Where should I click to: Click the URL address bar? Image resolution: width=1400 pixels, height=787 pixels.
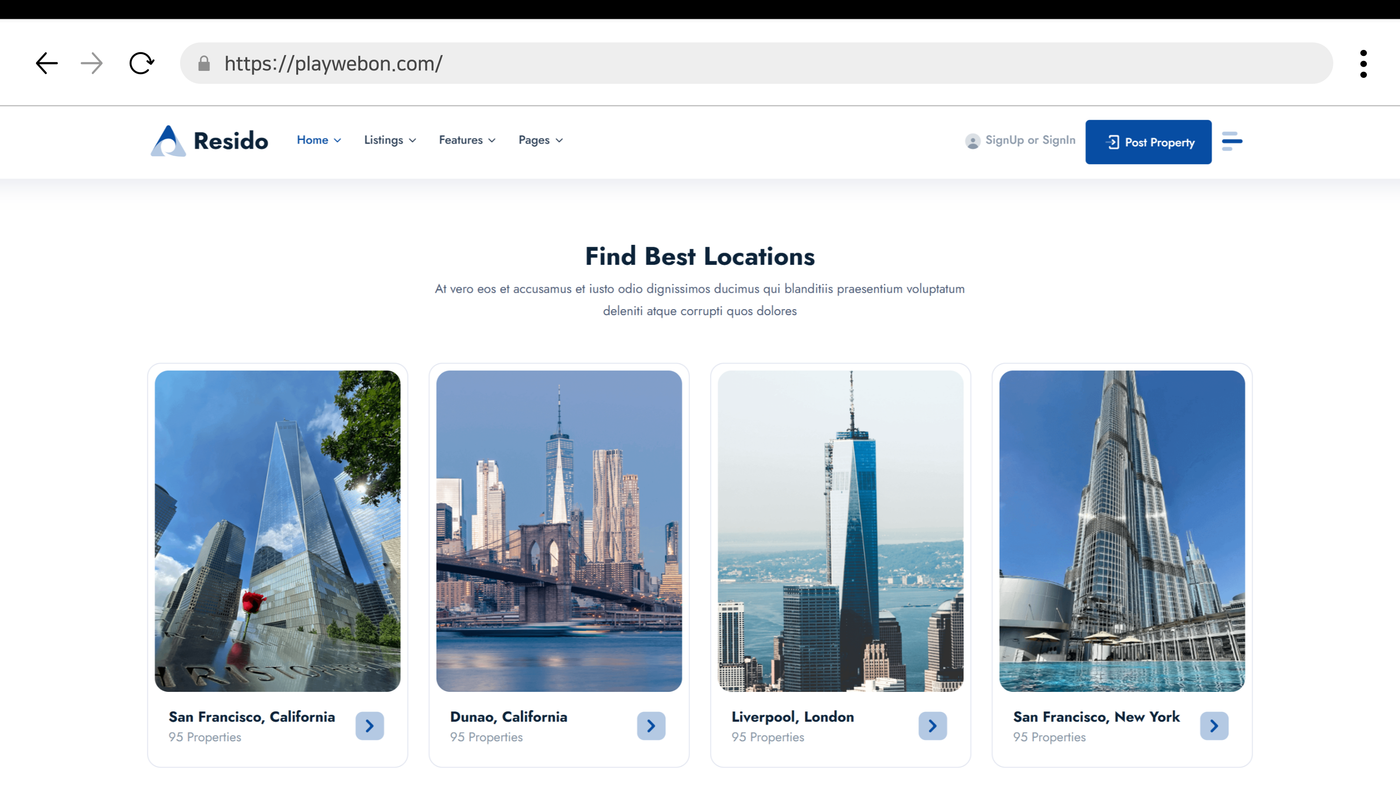coord(761,63)
